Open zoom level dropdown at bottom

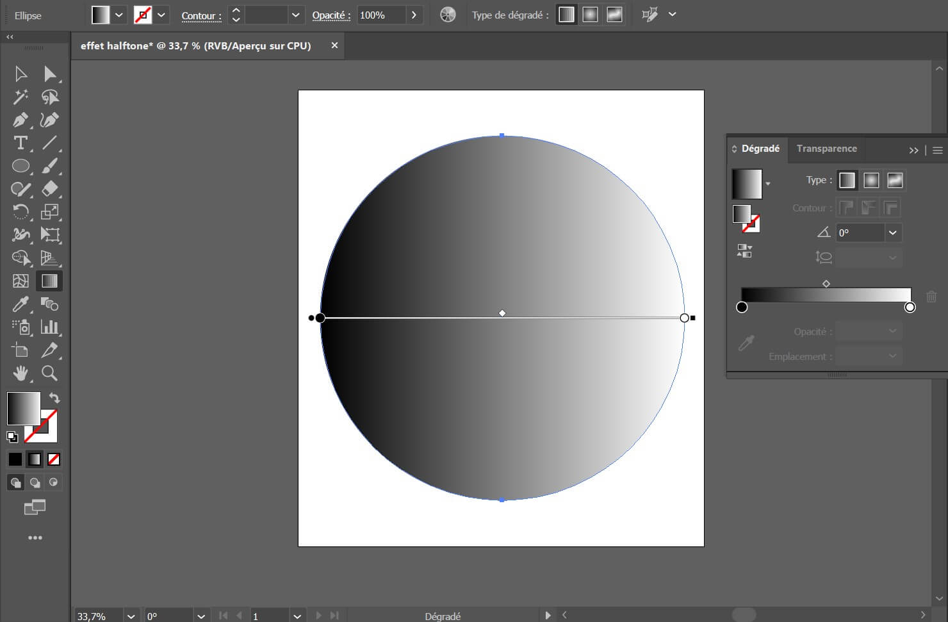pyautogui.click(x=131, y=616)
